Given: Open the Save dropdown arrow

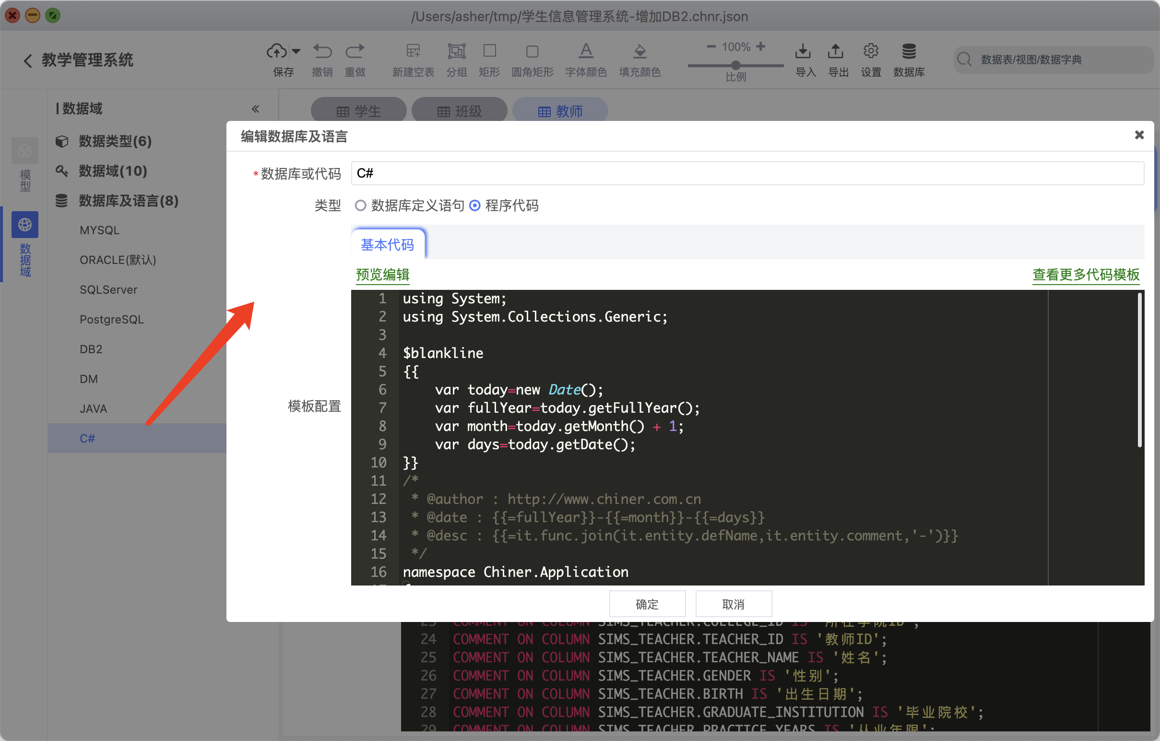Looking at the screenshot, I should [296, 51].
